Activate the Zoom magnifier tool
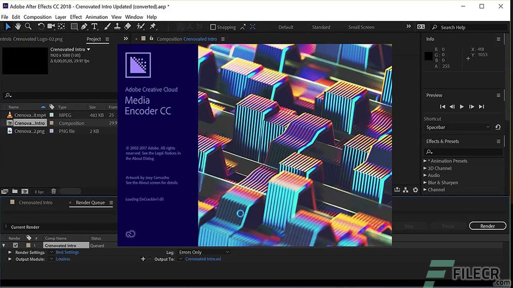The height and width of the screenshot is (288, 513). [x=28, y=26]
